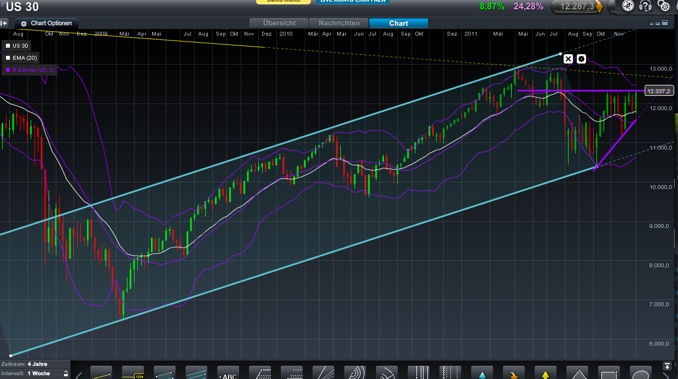Select the solid vertical lines tool

(x=419, y=372)
